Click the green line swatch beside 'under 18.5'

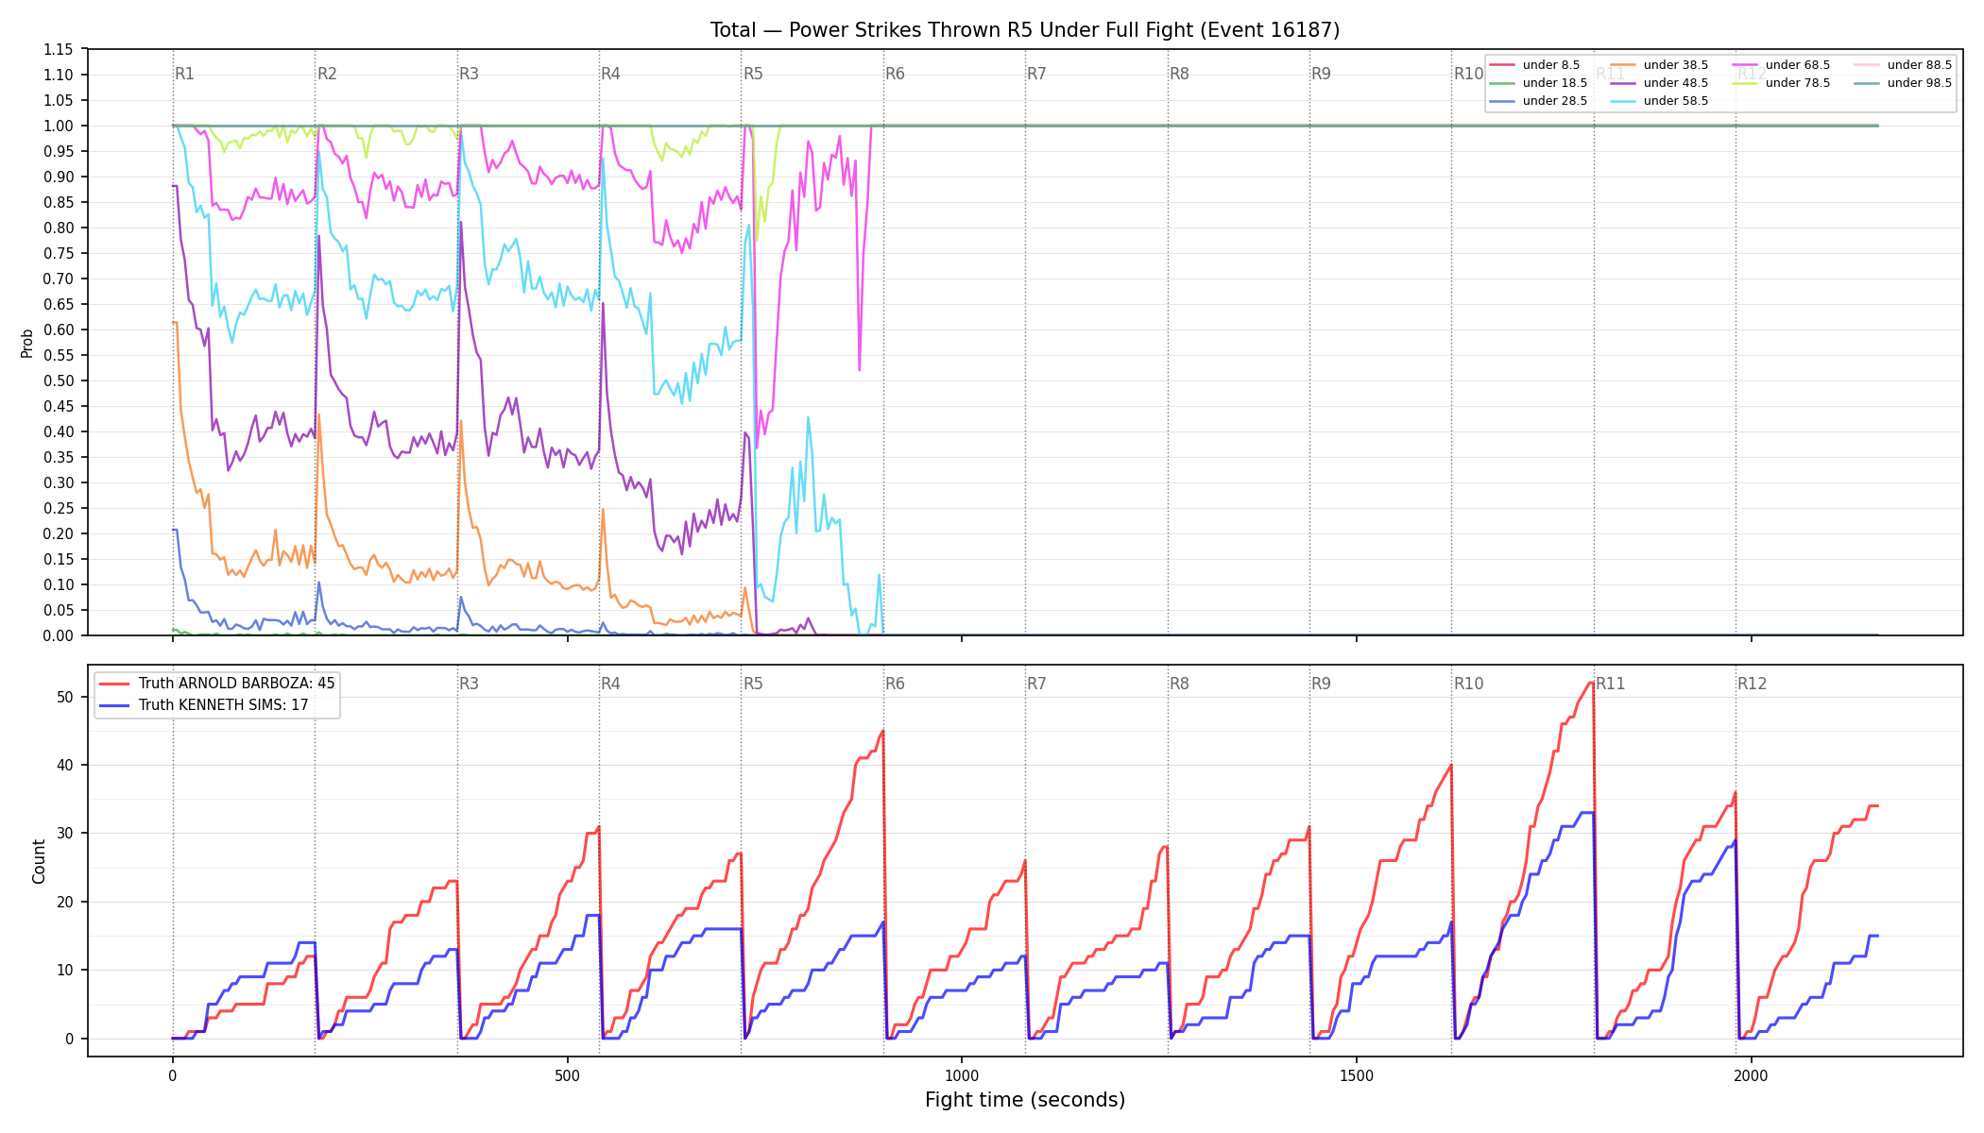point(1502,83)
